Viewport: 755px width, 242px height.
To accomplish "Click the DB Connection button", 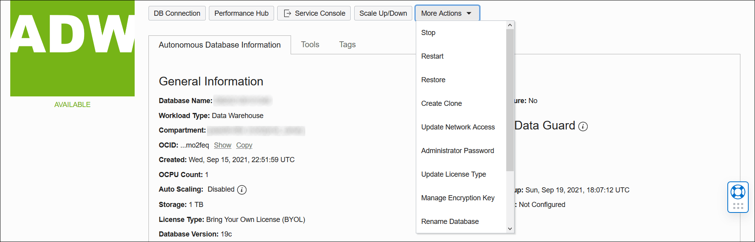I will [x=177, y=13].
